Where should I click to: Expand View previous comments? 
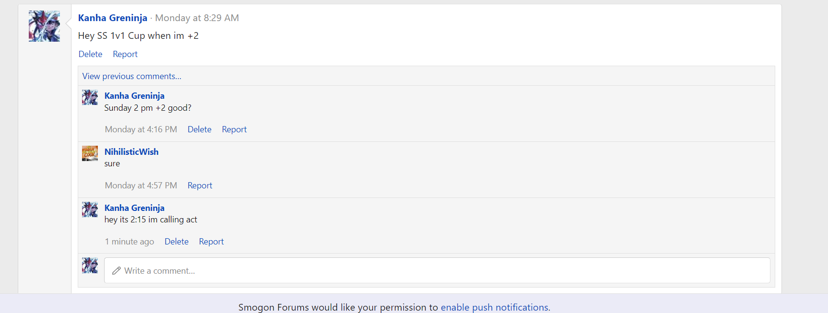point(132,76)
